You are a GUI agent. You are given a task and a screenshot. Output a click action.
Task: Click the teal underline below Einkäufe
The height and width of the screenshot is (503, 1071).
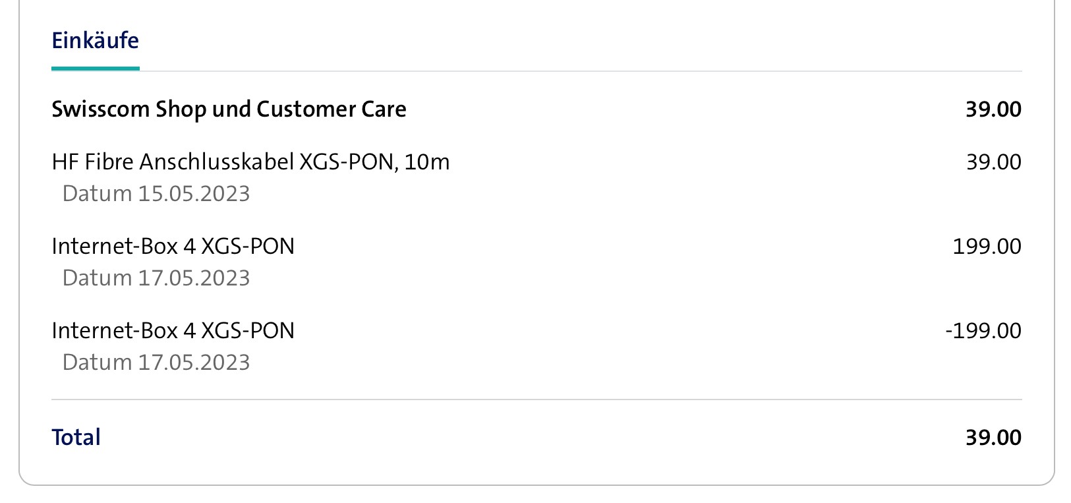(x=95, y=68)
